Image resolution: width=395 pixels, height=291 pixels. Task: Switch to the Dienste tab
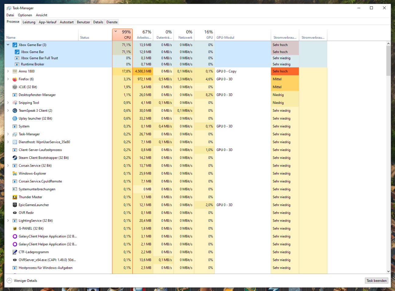click(112, 22)
